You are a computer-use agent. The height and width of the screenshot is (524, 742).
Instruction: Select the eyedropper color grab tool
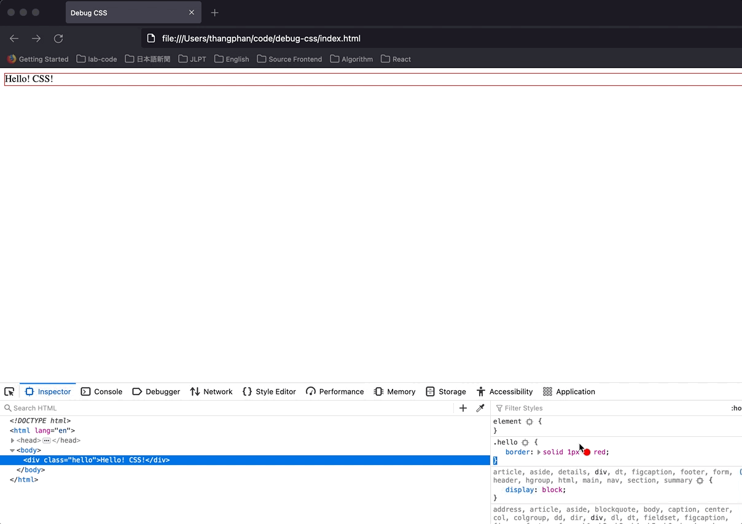[480, 408]
